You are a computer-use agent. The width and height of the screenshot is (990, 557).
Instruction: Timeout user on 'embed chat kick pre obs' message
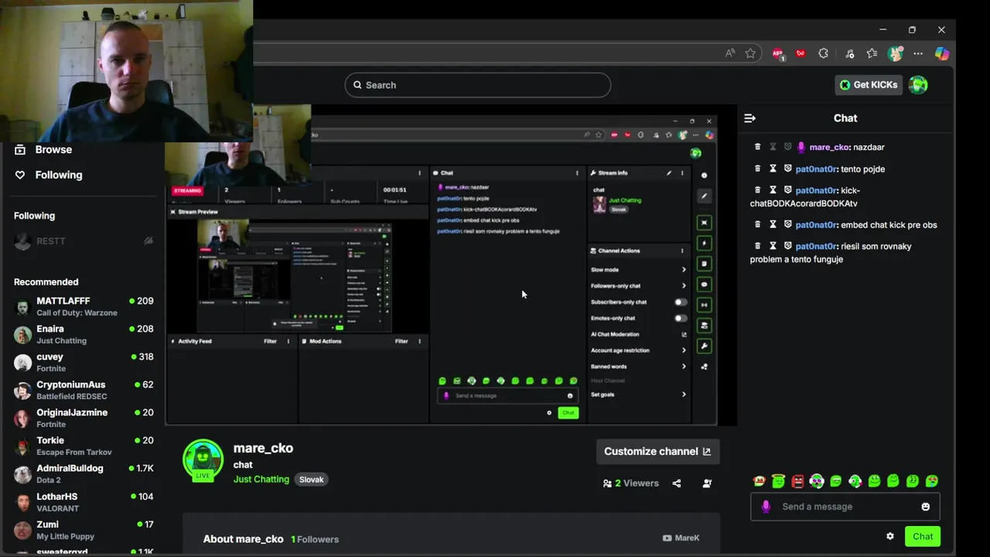coord(773,224)
